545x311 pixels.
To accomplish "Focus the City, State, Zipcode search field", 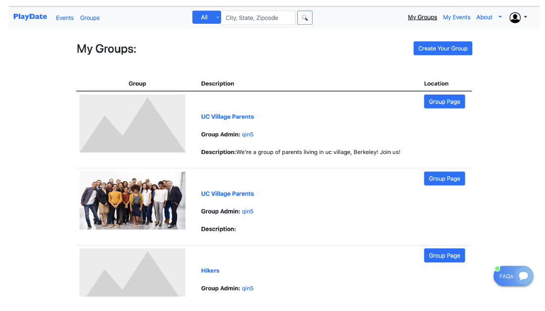I will click(x=258, y=18).
